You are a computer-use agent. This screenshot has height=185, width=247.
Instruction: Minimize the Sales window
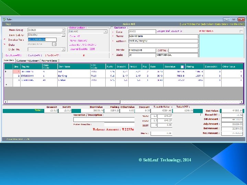[226, 19]
